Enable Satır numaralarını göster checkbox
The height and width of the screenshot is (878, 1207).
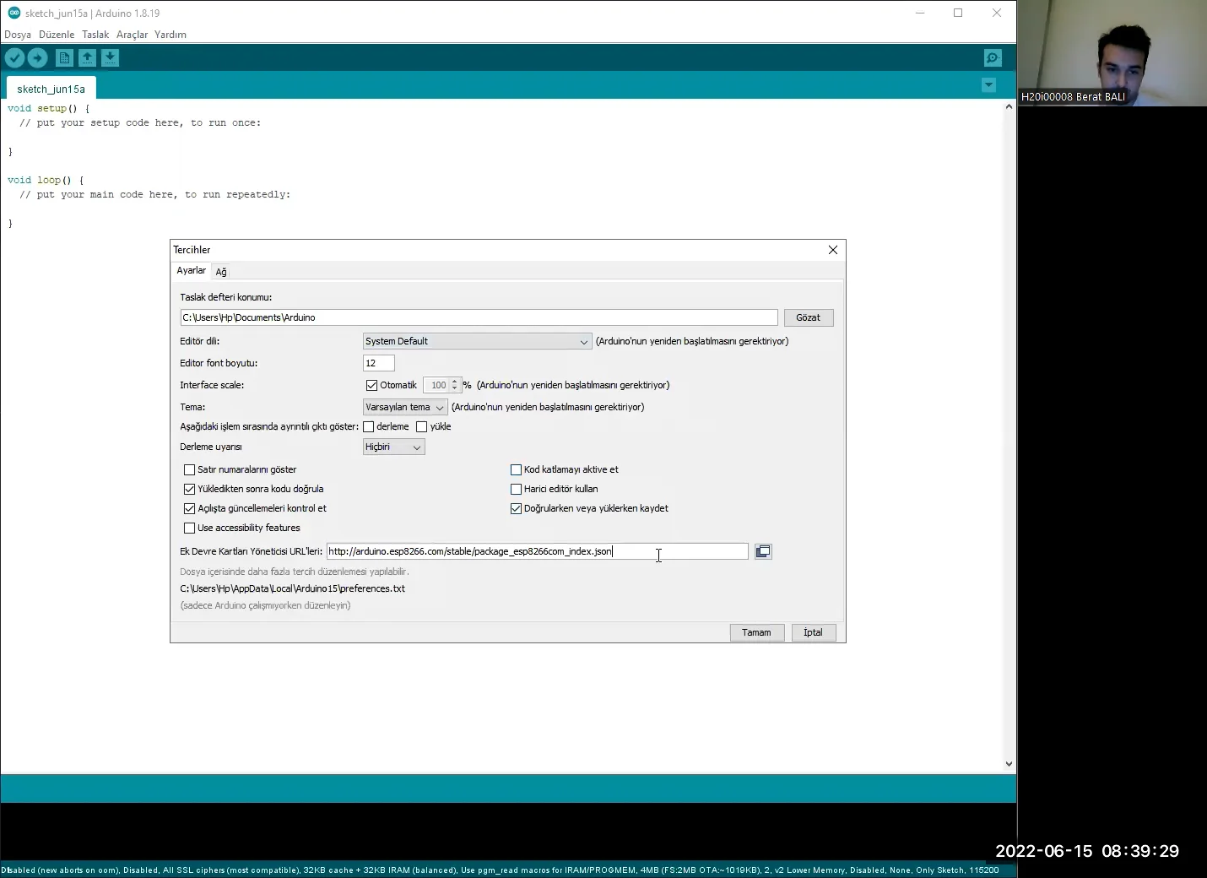(189, 469)
